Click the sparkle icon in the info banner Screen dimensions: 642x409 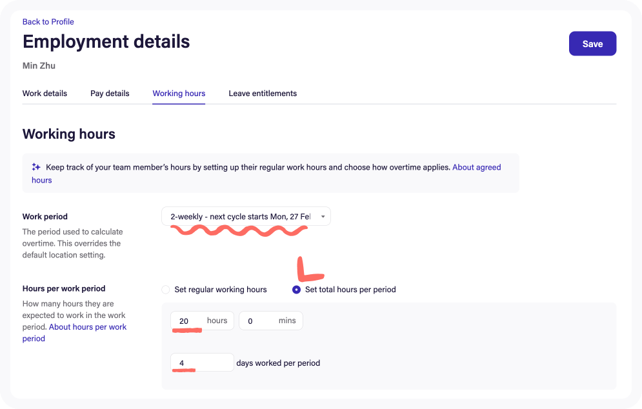[x=36, y=166]
